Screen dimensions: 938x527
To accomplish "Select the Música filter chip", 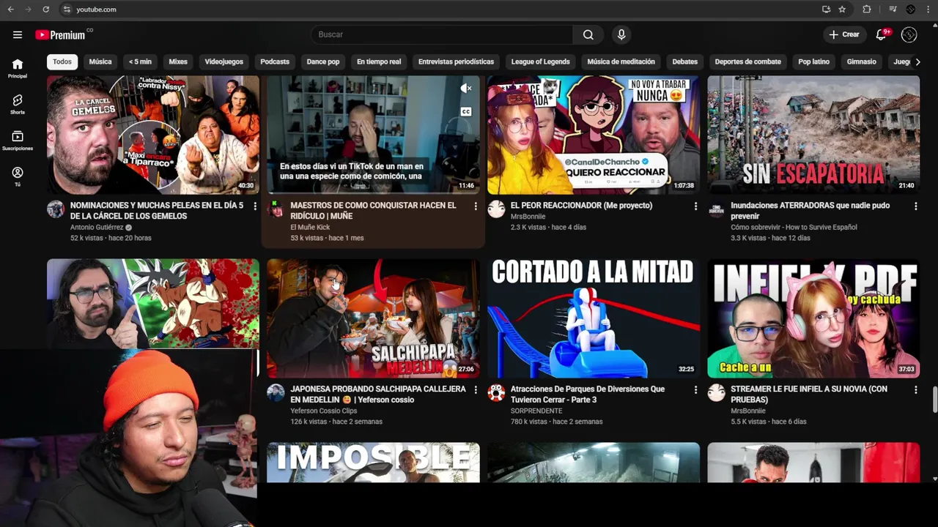I will point(100,61).
